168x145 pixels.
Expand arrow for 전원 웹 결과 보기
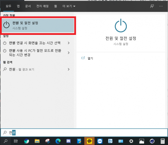click(x=69, y=69)
